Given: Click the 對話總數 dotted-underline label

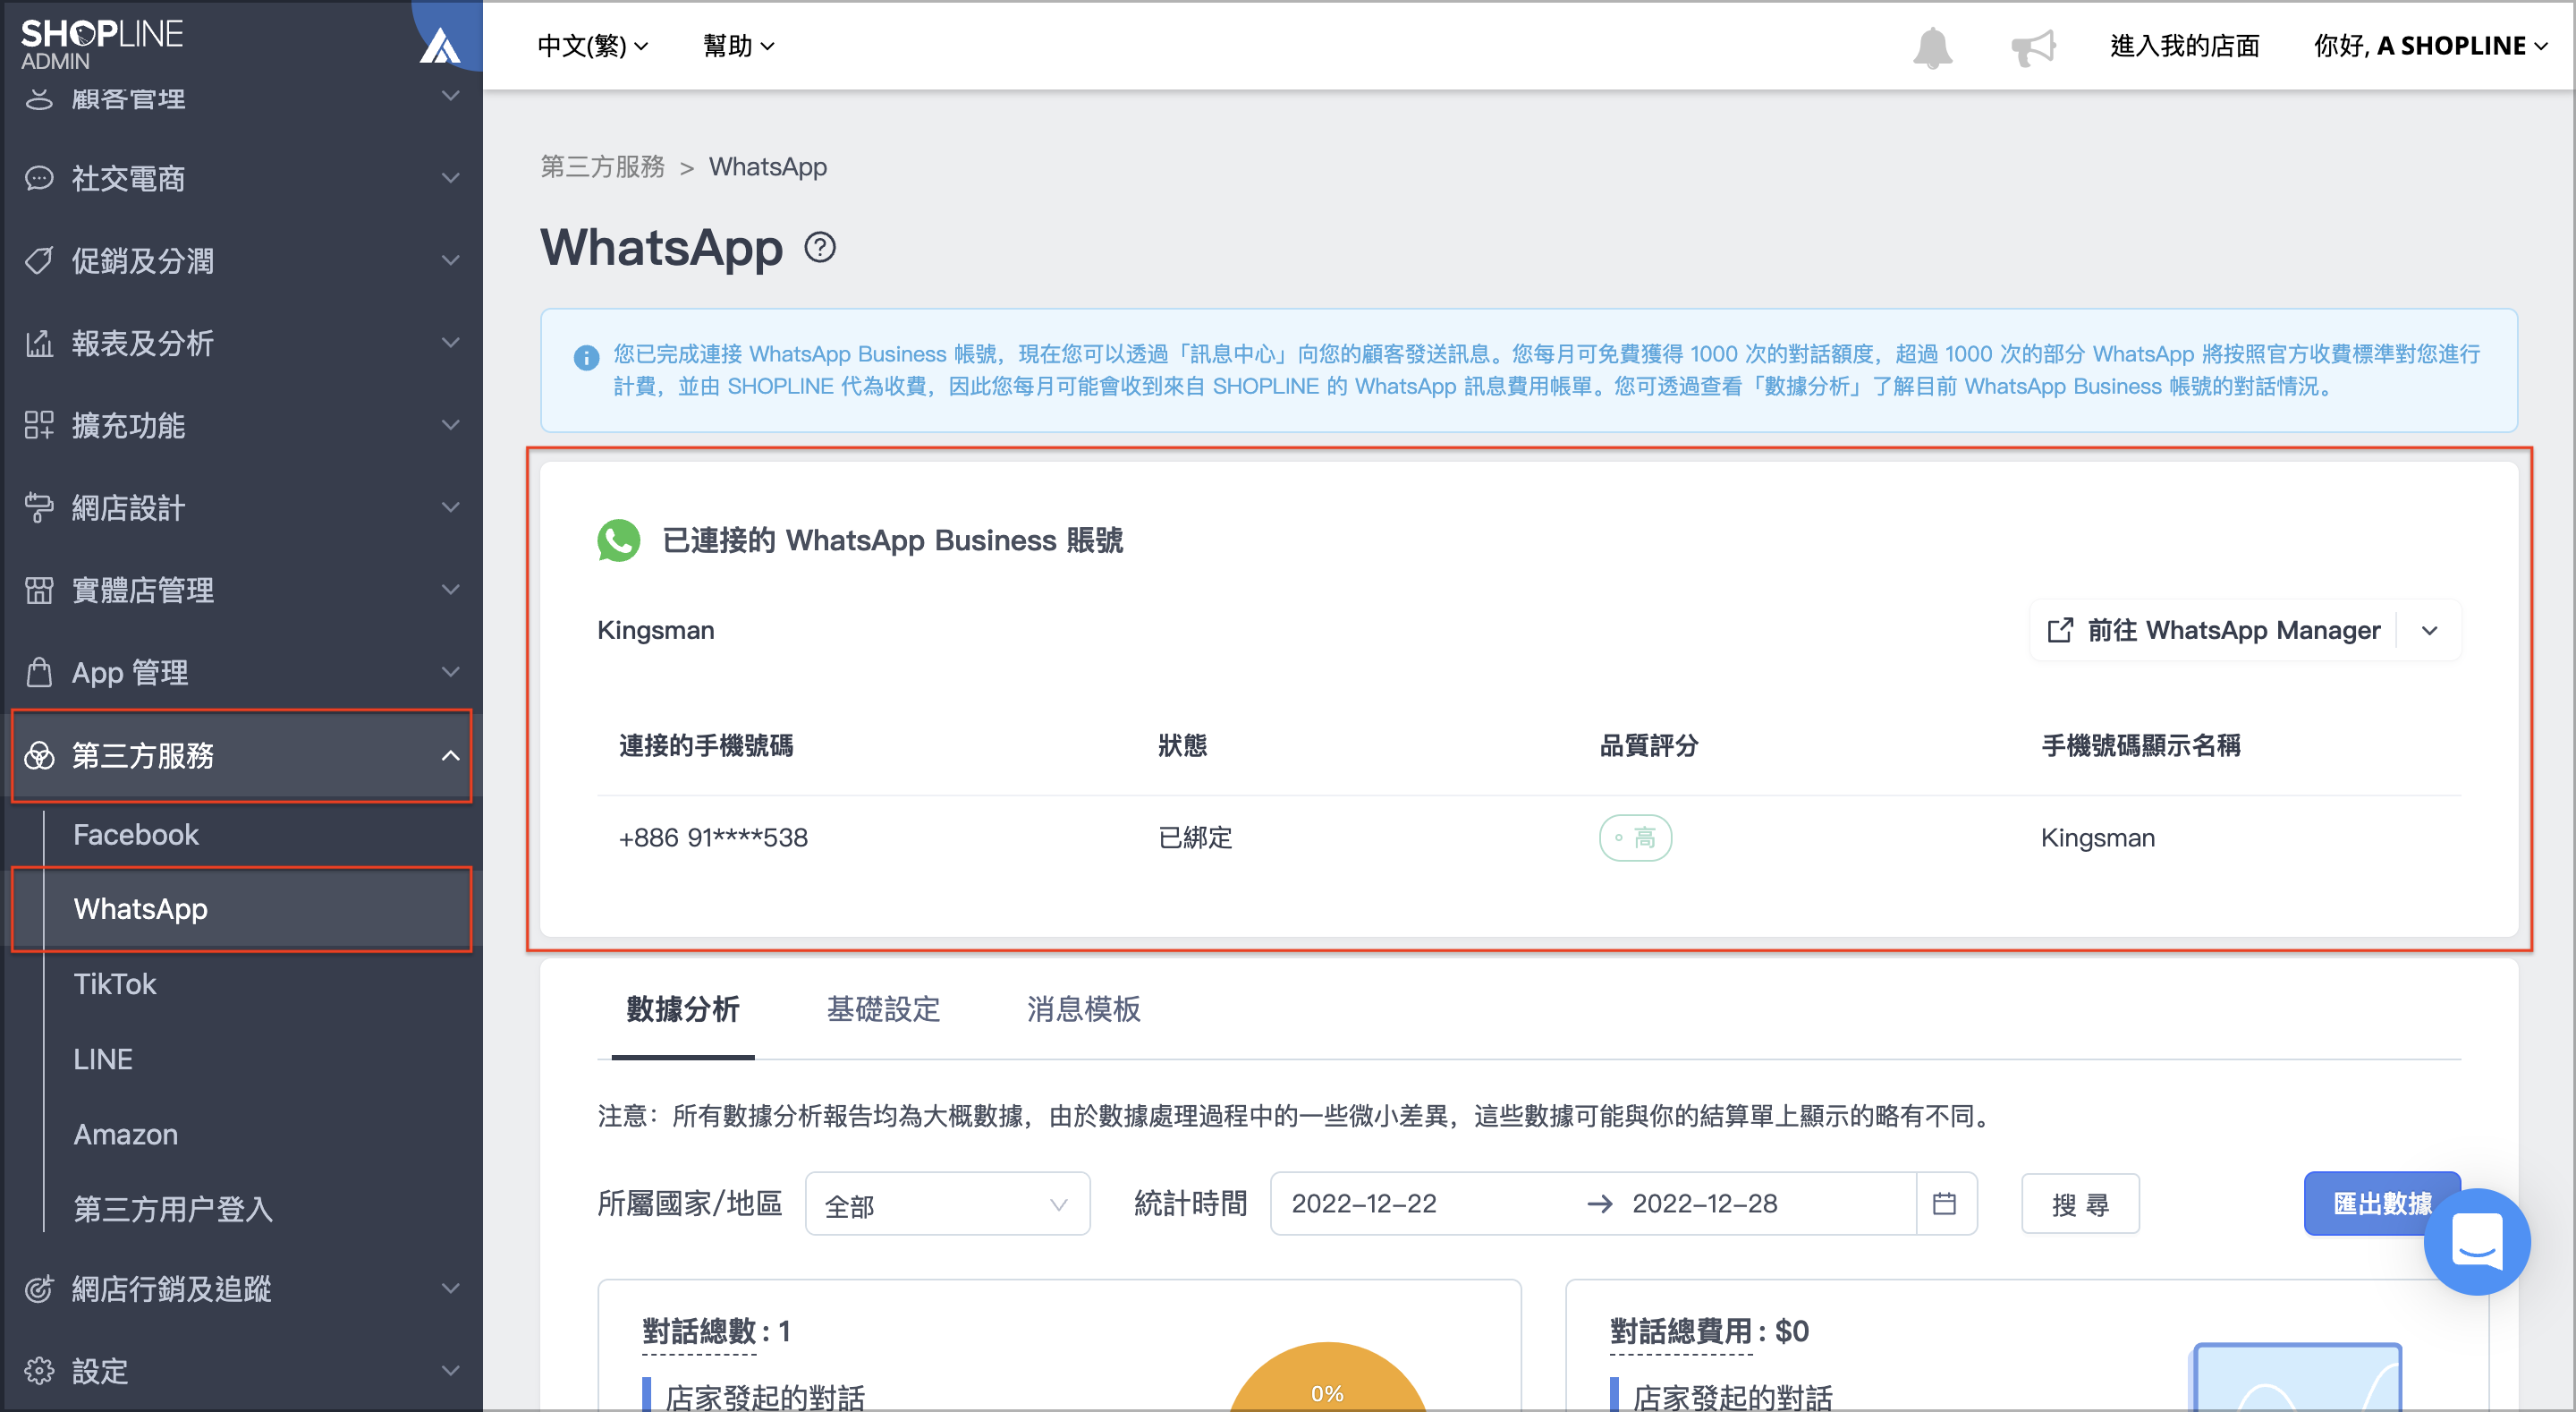Looking at the screenshot, I should [699, 1332].
